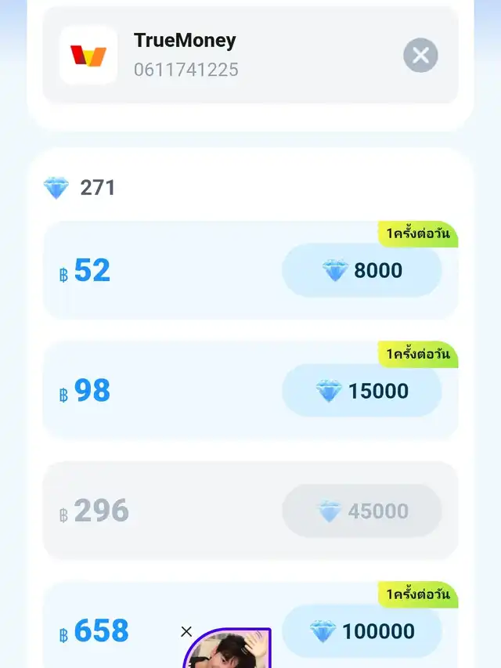
Task: Click the TrueMoney wallet logo icon
Action: click(88, 56)
